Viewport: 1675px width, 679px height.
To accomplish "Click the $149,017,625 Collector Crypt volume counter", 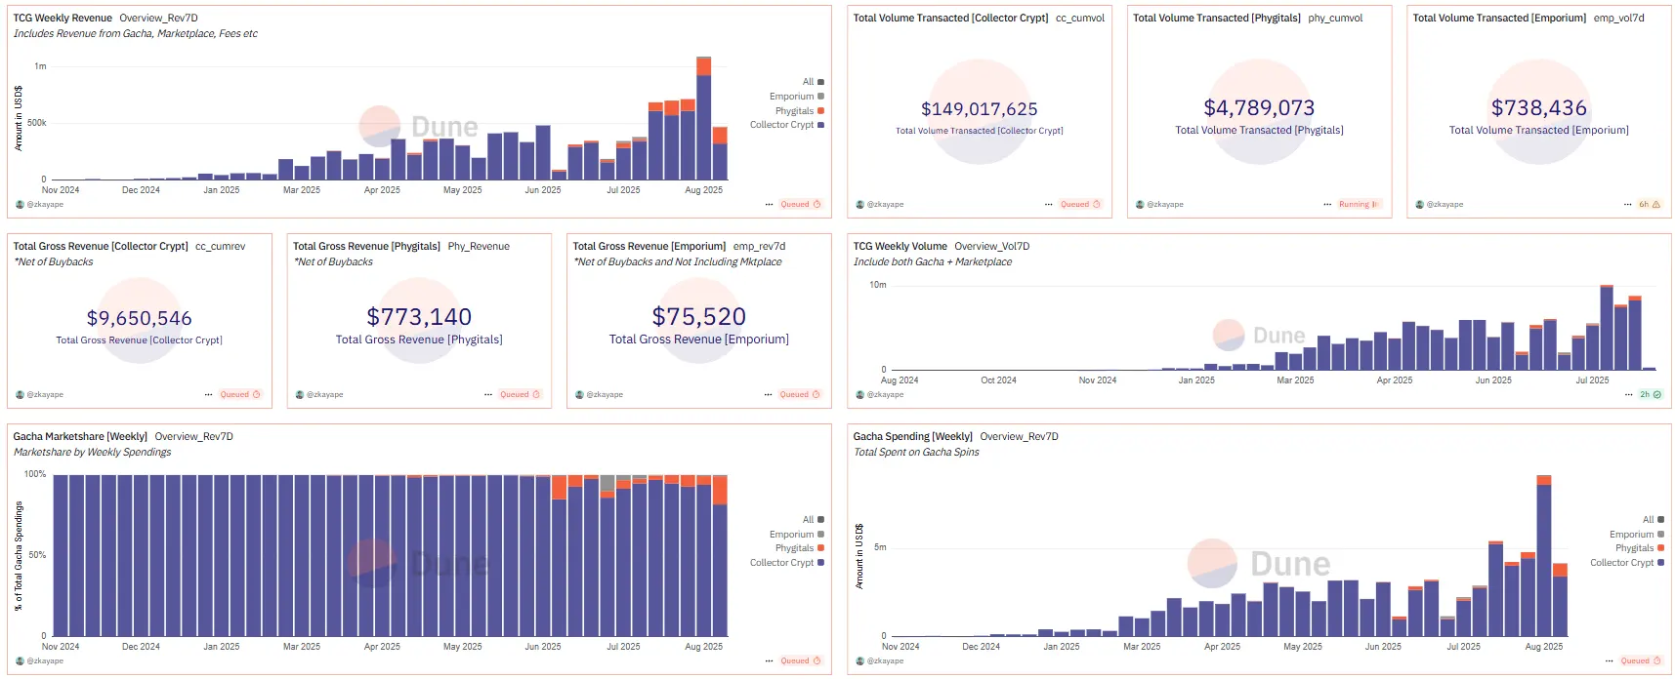I will [x=979, y=109].
